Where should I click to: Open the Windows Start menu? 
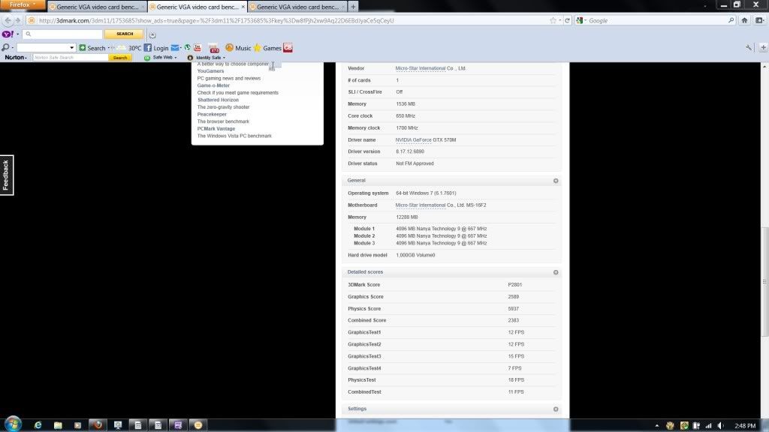[x=14, y=424]
